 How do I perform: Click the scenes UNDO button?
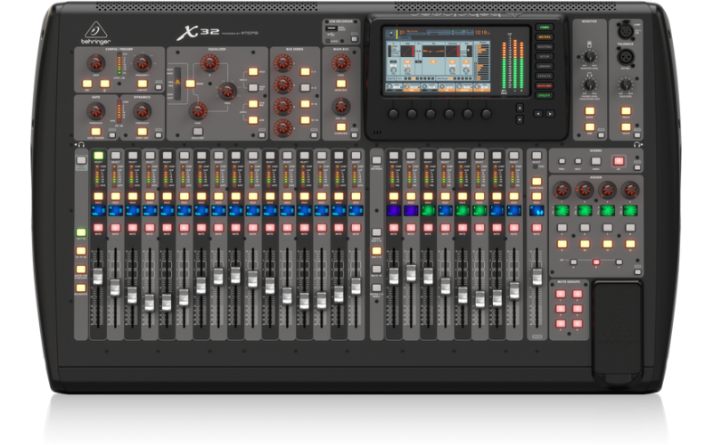tap(595, 161)
